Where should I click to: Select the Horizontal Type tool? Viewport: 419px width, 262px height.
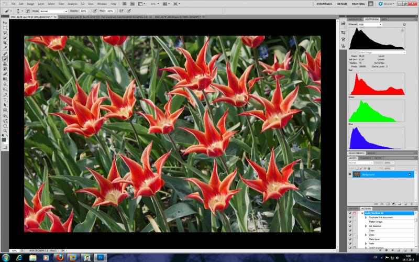pos(5,100)
